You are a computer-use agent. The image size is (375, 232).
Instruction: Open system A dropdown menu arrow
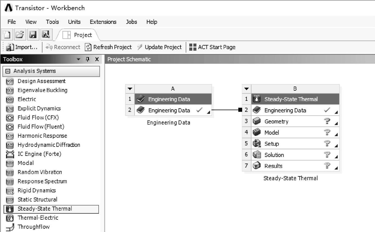click(130, 89)
